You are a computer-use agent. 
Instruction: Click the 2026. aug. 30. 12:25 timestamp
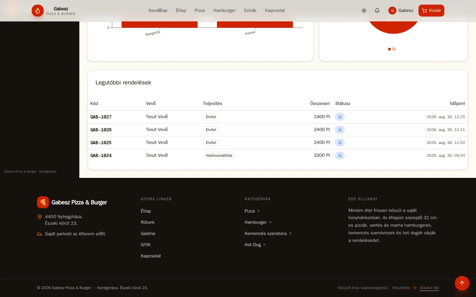[x=446, y=117]
